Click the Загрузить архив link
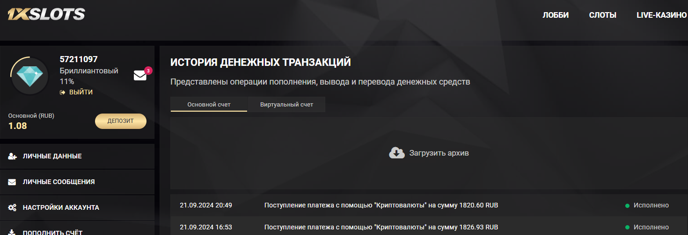This screenshot has height=235, width=688. tap(439, 153)
